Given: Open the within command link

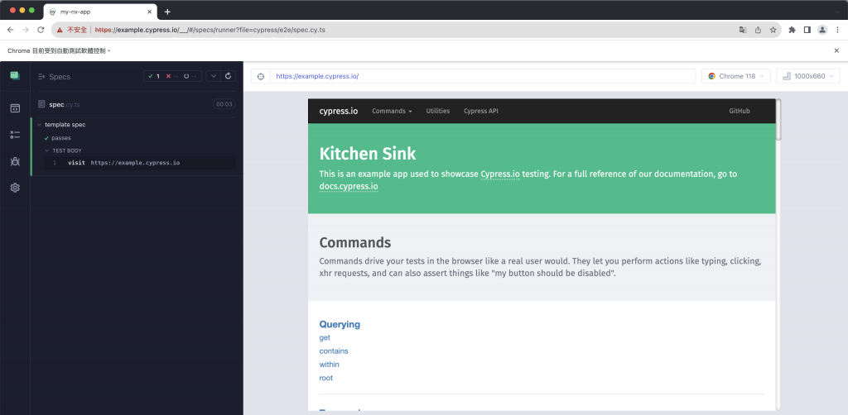Looking at the screenshot, I should pyautogui.click(x=330, y=365).
